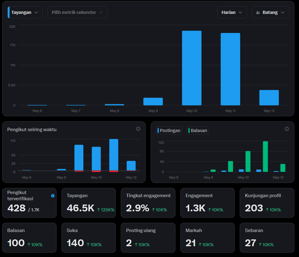Click the blue verified badge icon

[53, 196]
